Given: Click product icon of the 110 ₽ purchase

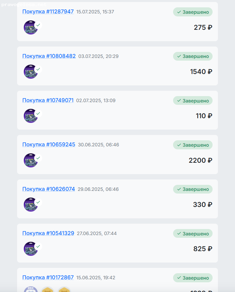Looking at the screenshot, I should 30,116.
